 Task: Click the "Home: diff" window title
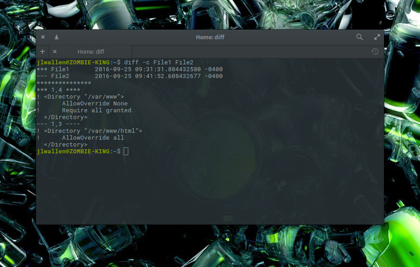point(210,37)
